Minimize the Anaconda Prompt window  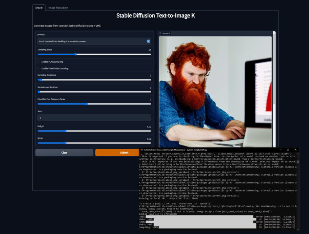[280, 149]
